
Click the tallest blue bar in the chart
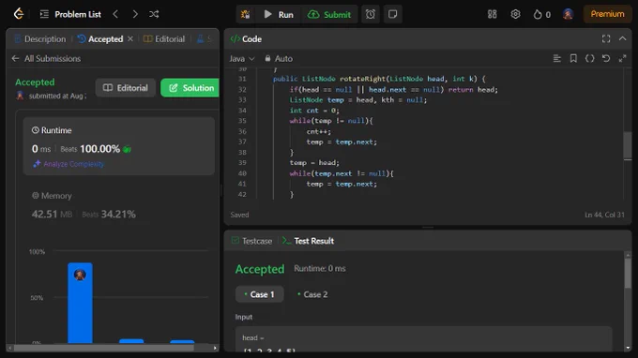(80, 303)
